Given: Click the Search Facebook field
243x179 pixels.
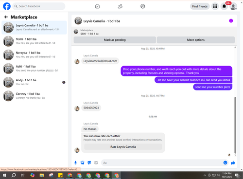Looking at the screenshot, I should (39, 6).
